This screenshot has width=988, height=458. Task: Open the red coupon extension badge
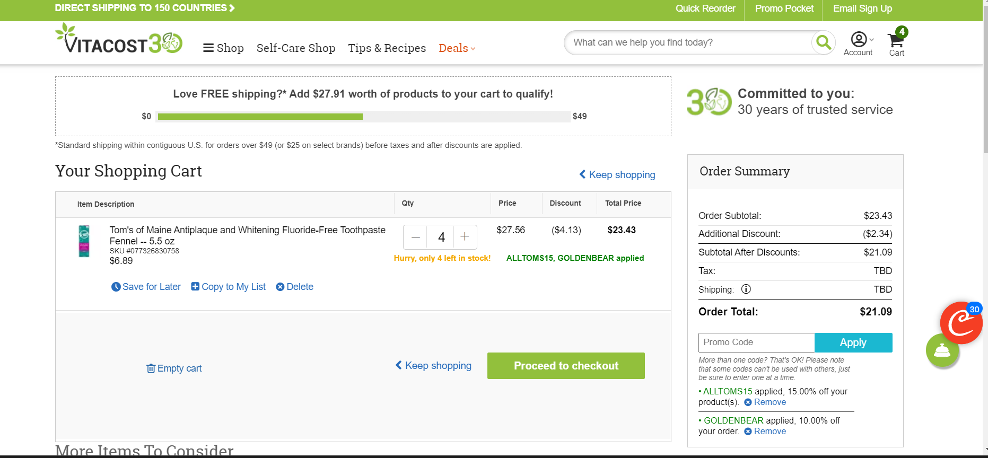(x=961, y=323)
